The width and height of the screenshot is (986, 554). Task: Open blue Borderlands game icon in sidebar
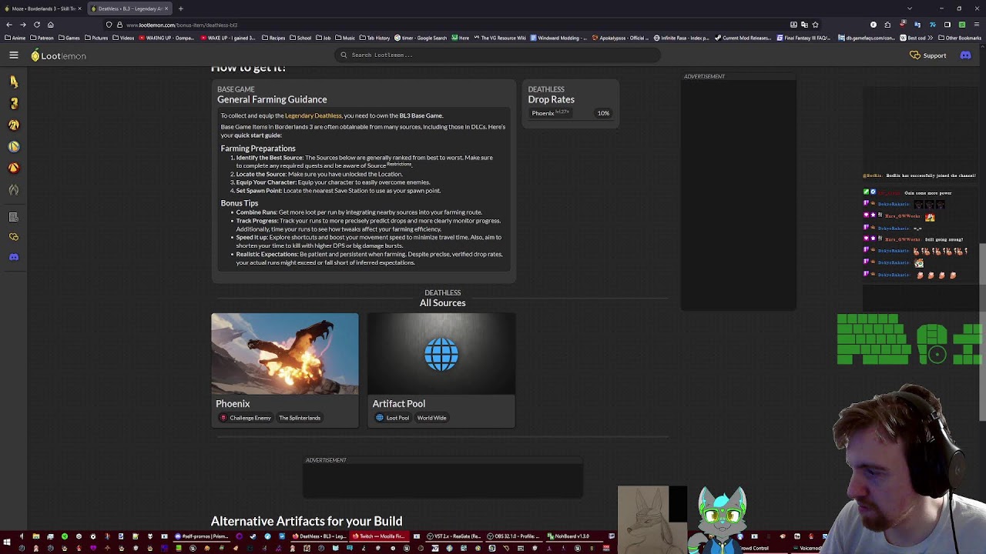pos(14,146)
